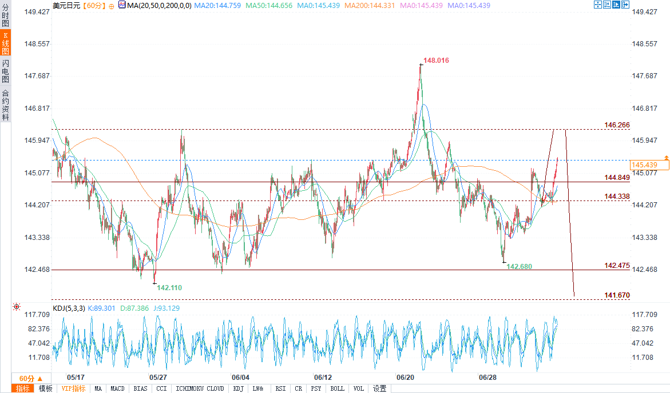Click the 06/20 date on time axis
This screenshot has width=670, height=393.
(x=405, y=377)
